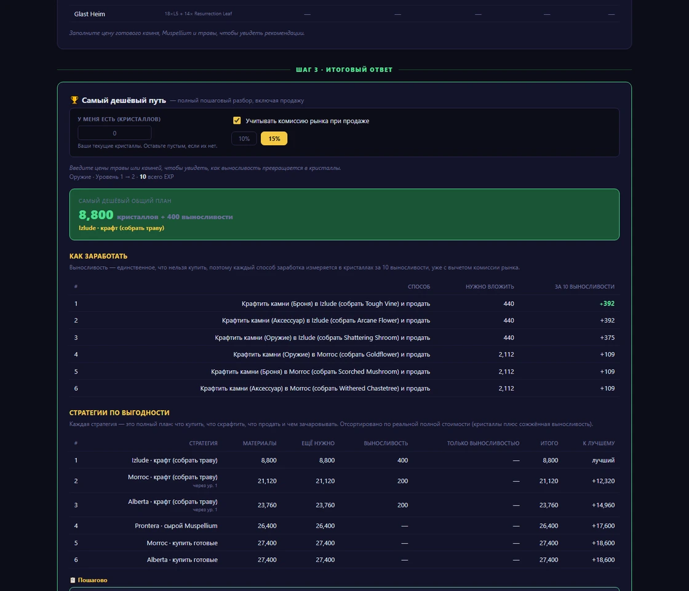Click the "НУЖНО ВЛОЖИТЬ" column header

coord(490,287)
